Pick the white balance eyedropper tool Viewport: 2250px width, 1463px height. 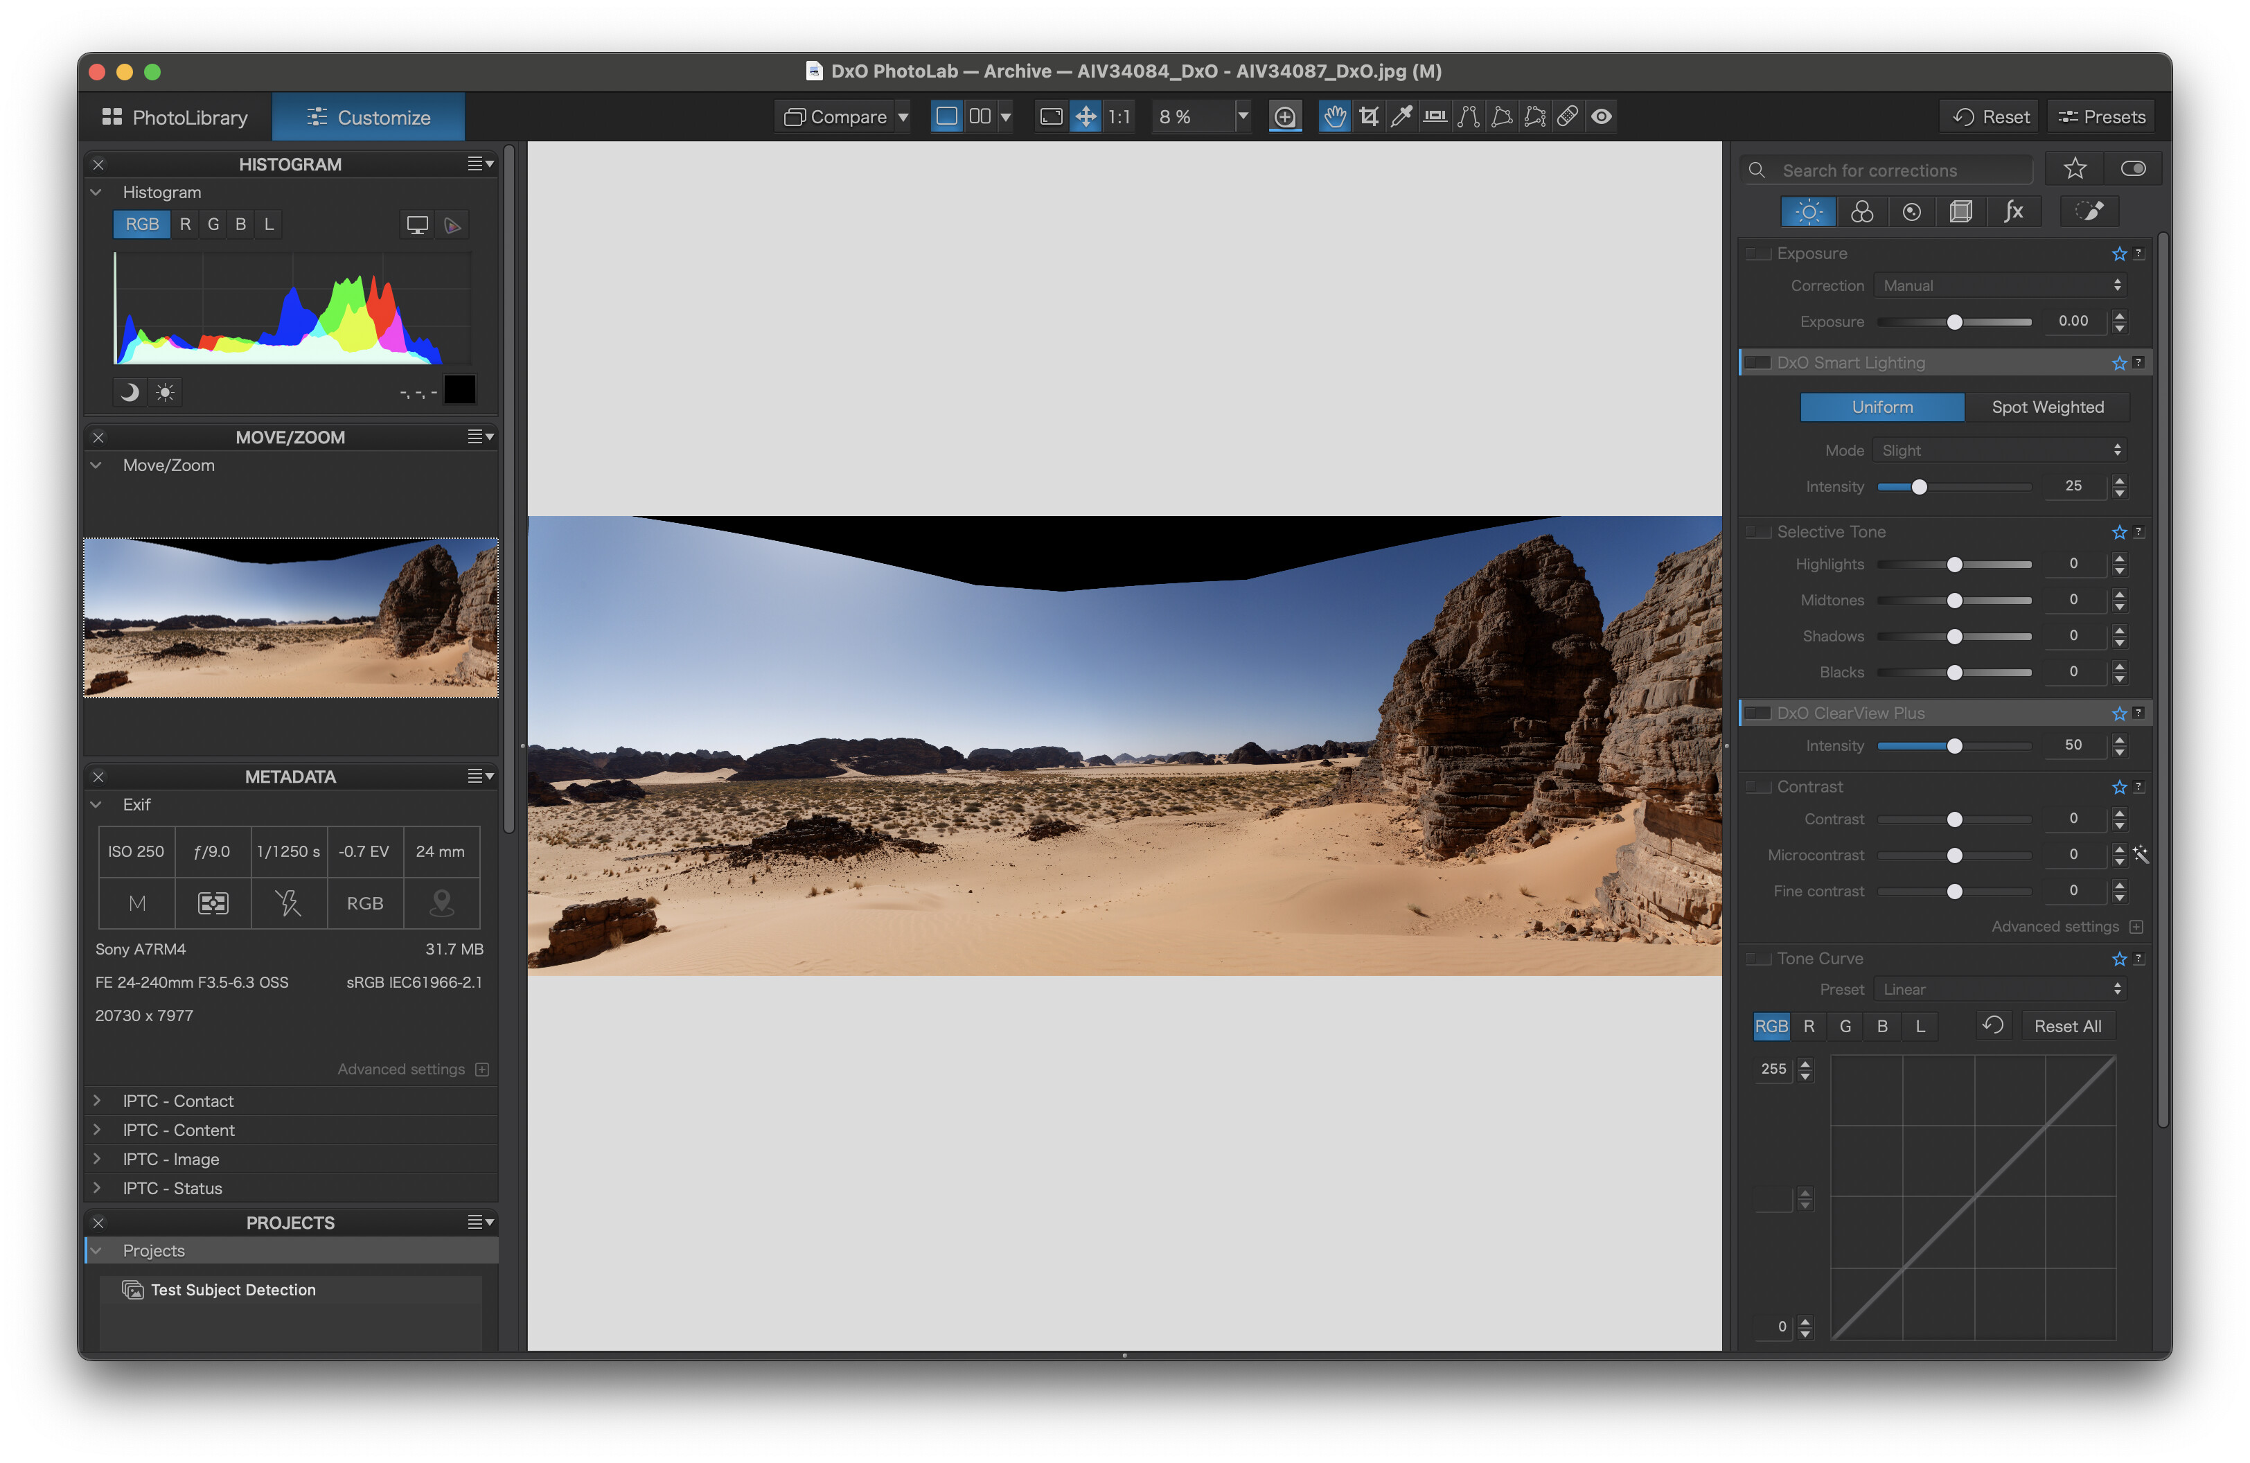pyautogui.click(x=1401, y=116)
